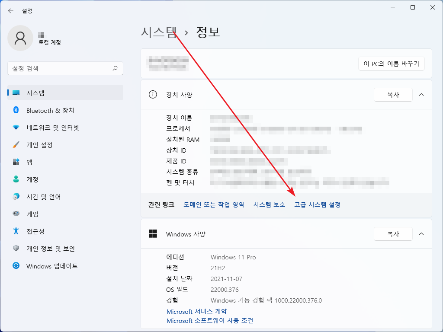
Task: Open Microsoft 소프트웨어 사용 조건 link
Action: coord(210,321)
